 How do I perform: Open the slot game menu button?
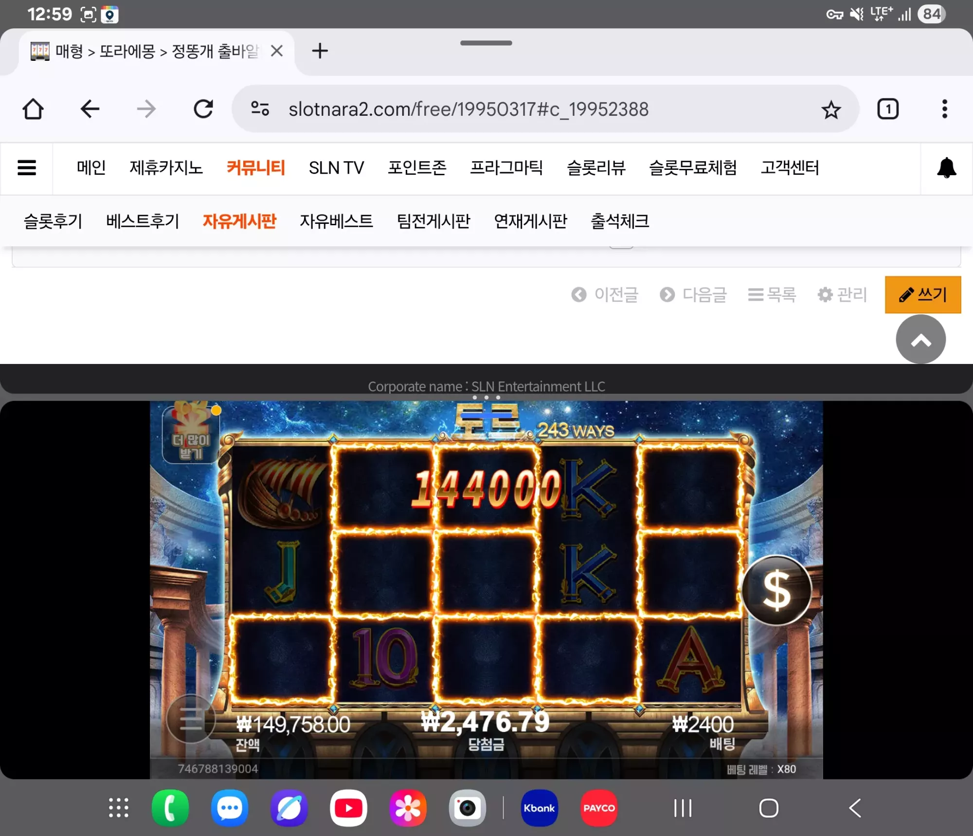[191, 719]
